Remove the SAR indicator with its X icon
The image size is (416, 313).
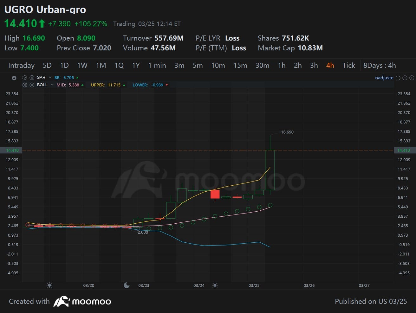pos(32,78)
